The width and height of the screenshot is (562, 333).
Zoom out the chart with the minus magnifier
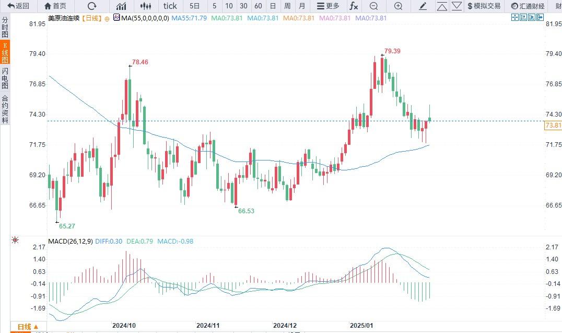[x=373, y=6]
